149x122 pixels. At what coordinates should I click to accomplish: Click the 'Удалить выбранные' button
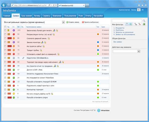tap(90, 22)
